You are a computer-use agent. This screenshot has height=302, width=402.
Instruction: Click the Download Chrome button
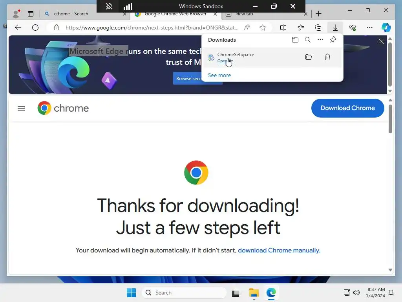(348, 108)
